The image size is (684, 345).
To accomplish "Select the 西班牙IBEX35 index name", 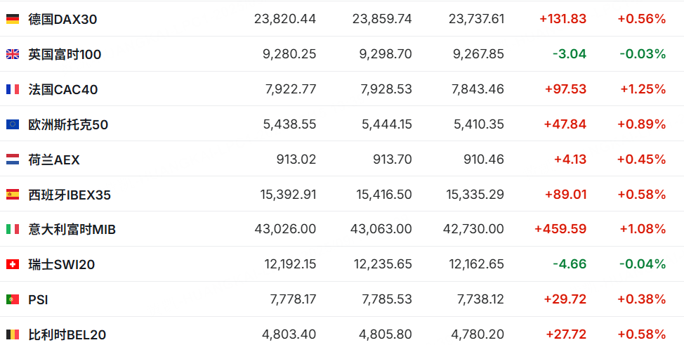I will pyautogui.click(x=70, y=195).
